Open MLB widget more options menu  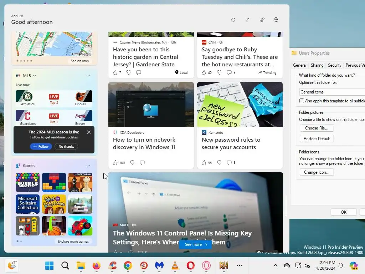[x=88, y=76]
